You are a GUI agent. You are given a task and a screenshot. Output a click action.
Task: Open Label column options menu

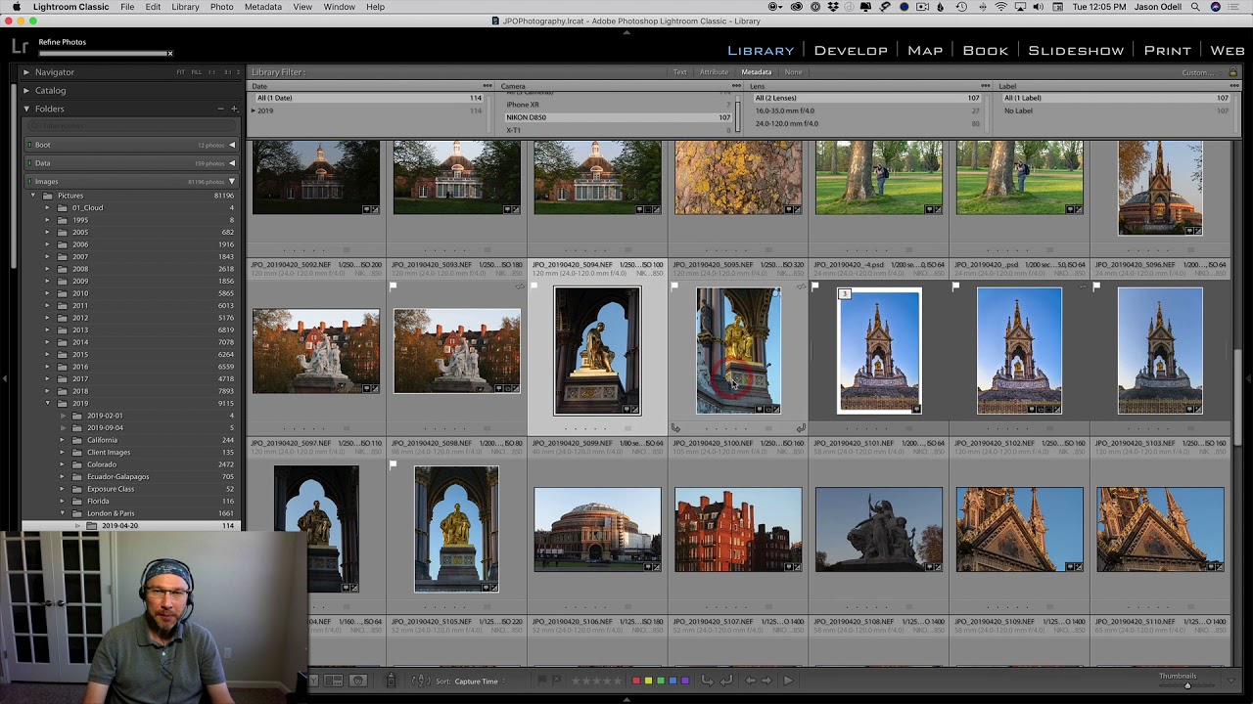point(1234,86)
